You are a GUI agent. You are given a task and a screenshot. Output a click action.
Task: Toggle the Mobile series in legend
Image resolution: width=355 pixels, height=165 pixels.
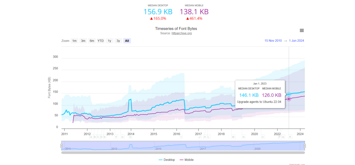coord(187,160)
